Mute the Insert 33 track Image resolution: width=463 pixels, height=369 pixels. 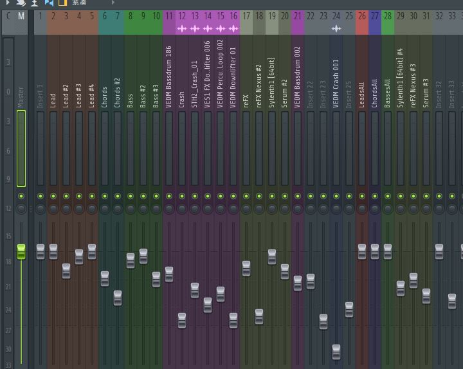[x=452, y=196]
